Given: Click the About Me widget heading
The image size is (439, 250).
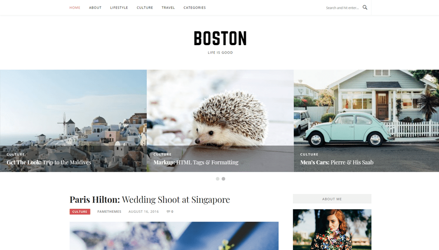Looking at the screenshot, I should pos(332,199).
